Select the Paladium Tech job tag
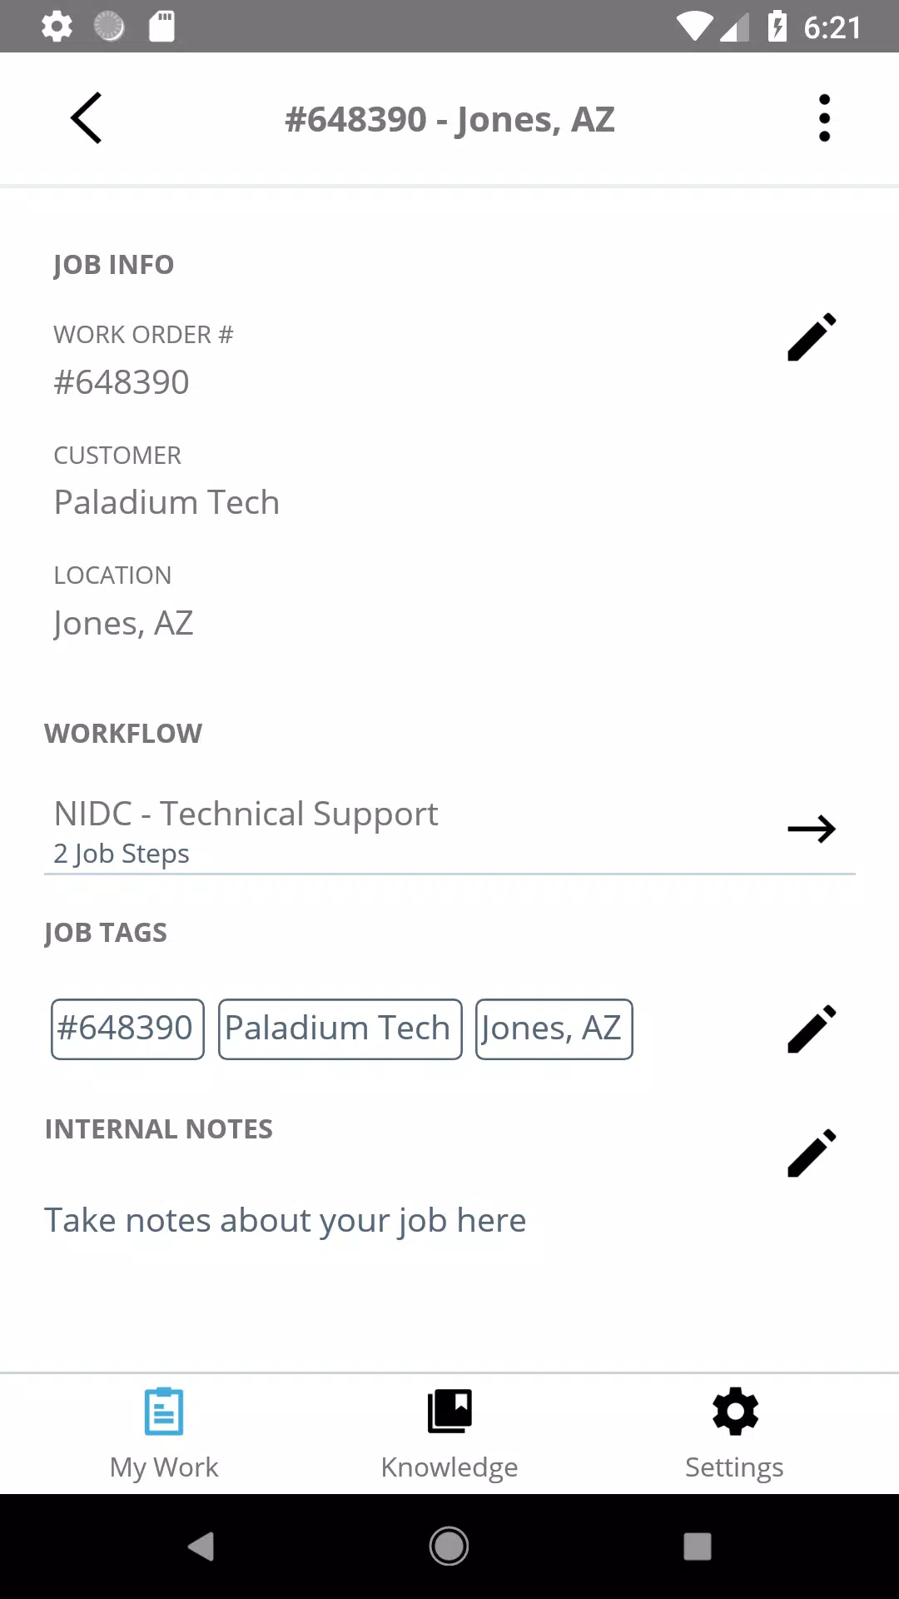Screen dimensions: 899x1599 340,1029
